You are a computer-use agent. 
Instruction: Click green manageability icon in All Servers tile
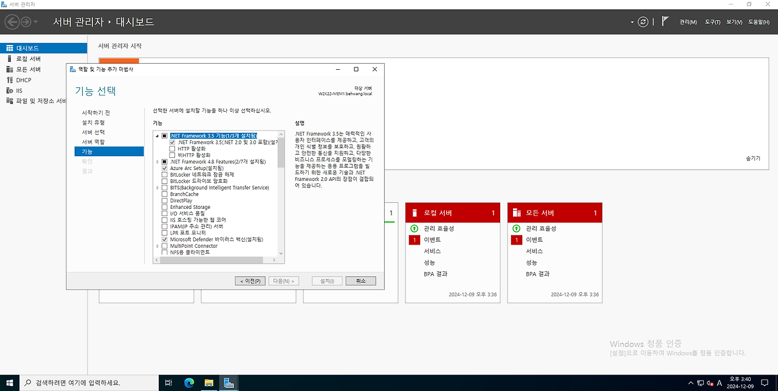(x=516, y=228)
